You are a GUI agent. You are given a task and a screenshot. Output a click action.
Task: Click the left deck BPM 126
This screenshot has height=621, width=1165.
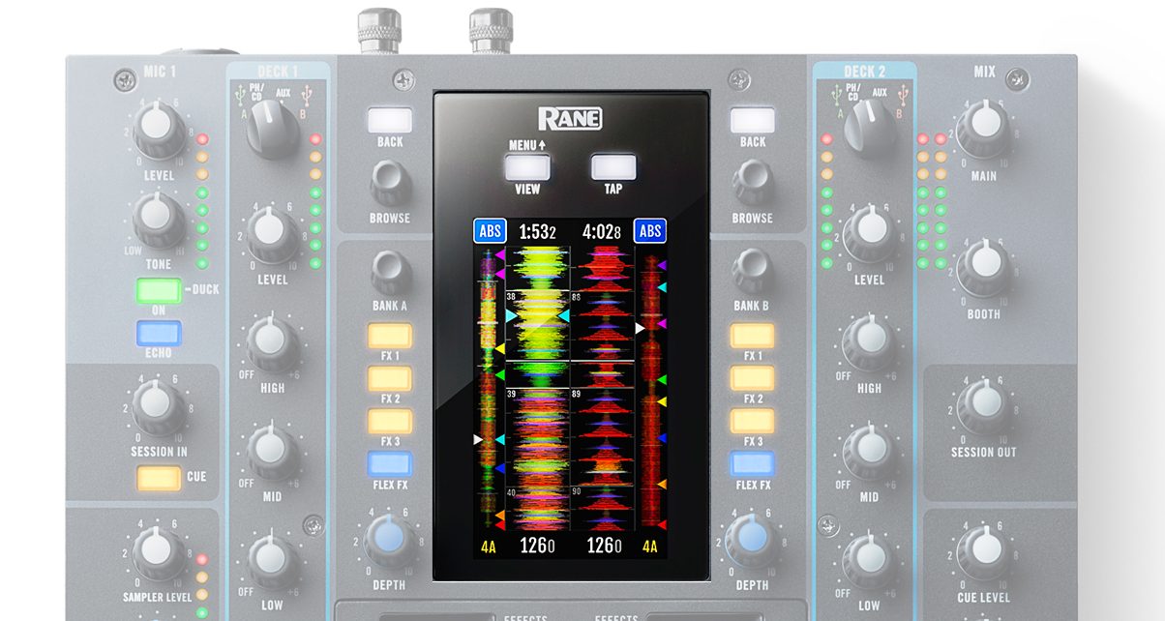click(x=536, y=546)
